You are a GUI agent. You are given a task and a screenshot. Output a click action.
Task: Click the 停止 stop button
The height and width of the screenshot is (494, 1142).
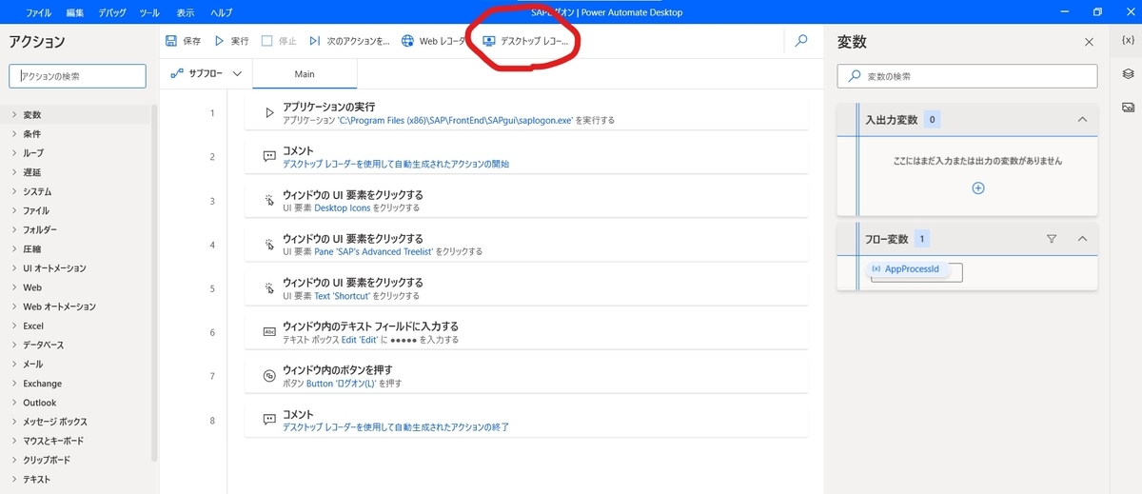point(280,41)
